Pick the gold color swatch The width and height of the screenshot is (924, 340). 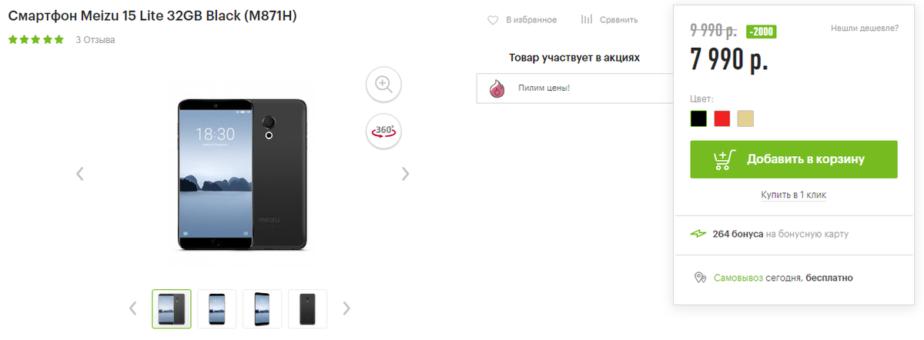(745, 118)
